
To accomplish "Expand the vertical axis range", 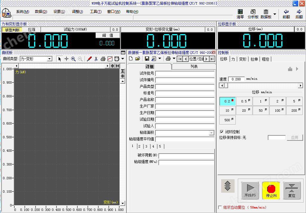I will pos(123,71).
